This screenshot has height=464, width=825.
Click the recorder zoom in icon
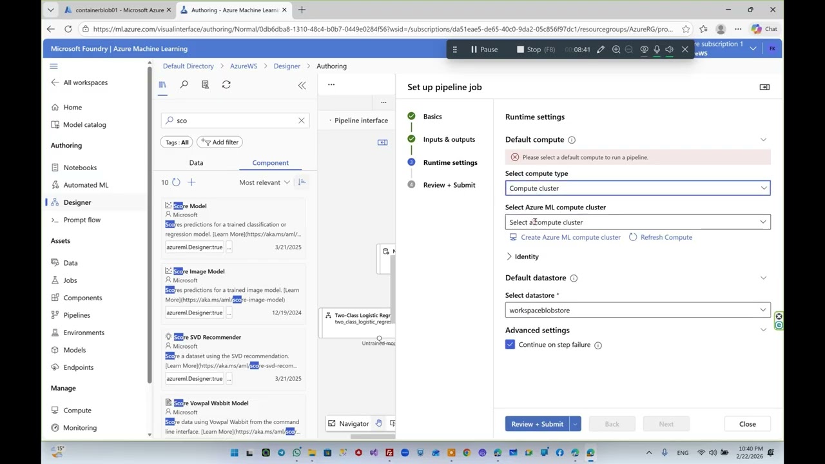[x=616, y=50]
